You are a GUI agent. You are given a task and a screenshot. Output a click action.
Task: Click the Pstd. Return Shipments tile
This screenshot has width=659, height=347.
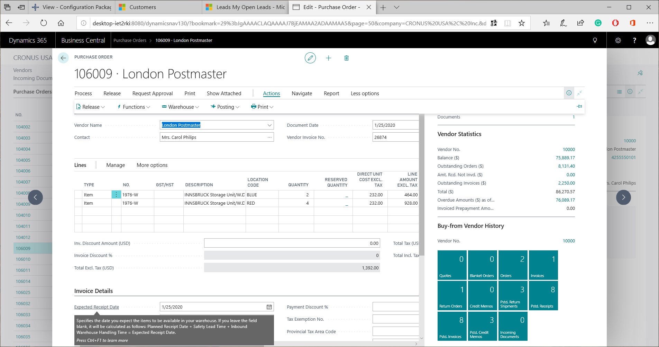[x=513, y=295]
